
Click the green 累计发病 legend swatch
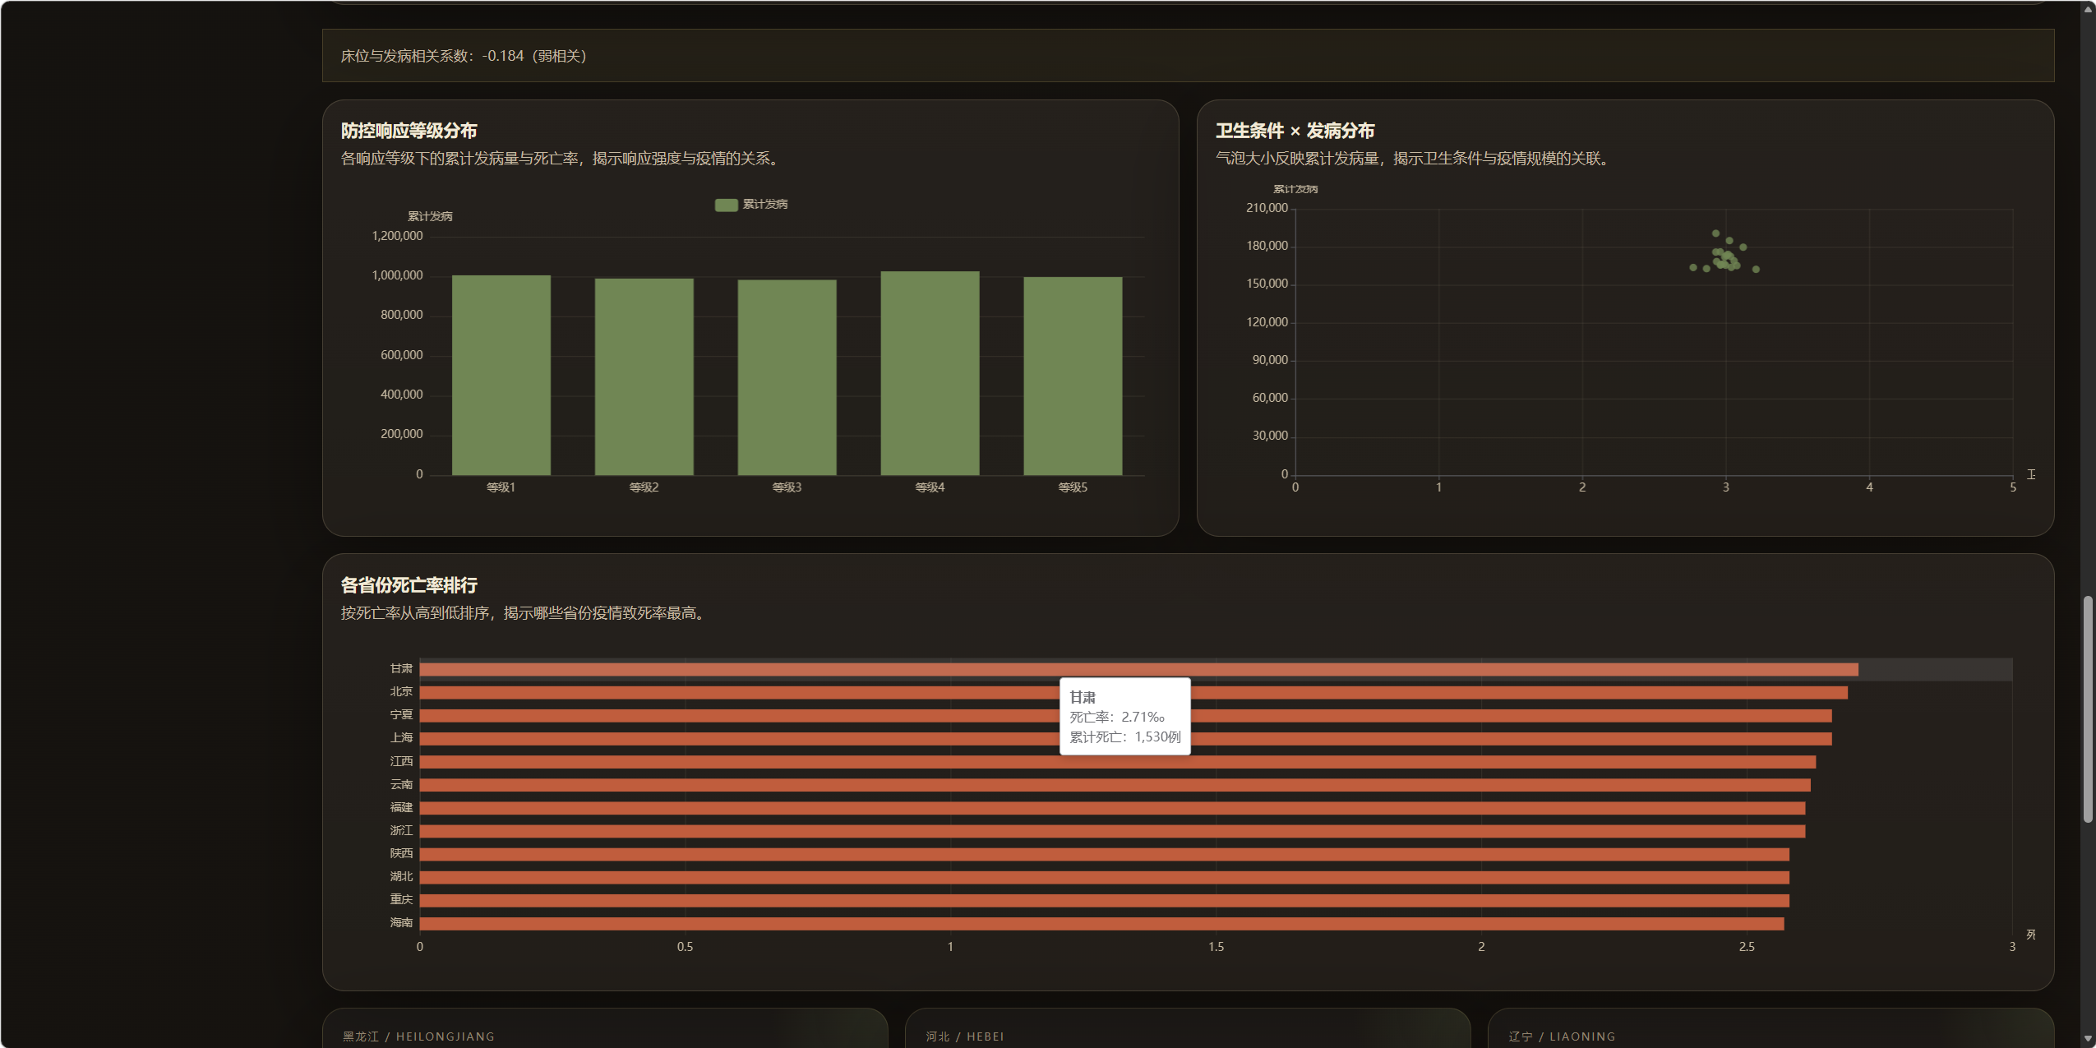point(726,205)
